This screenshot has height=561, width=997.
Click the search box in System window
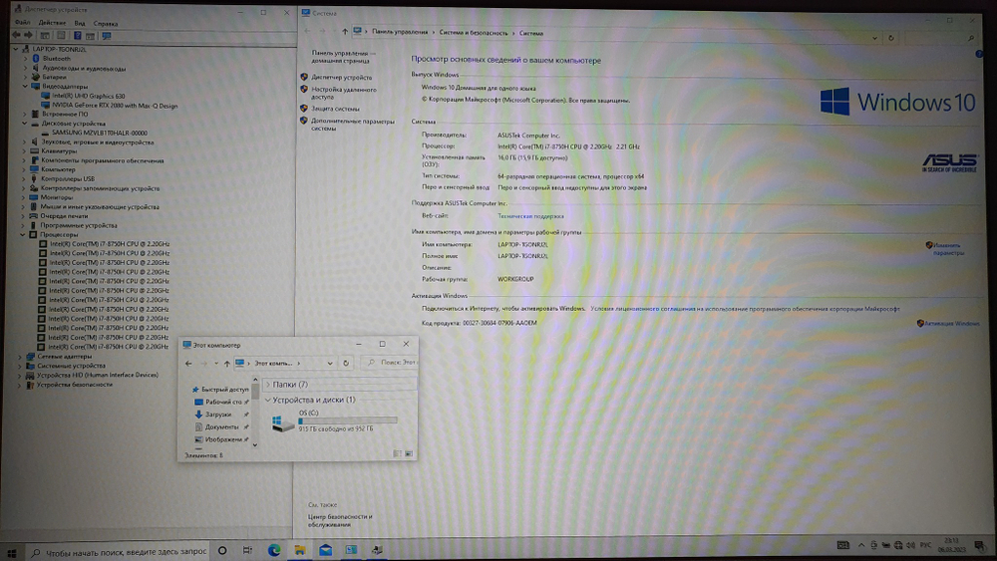tap(941, 39)
